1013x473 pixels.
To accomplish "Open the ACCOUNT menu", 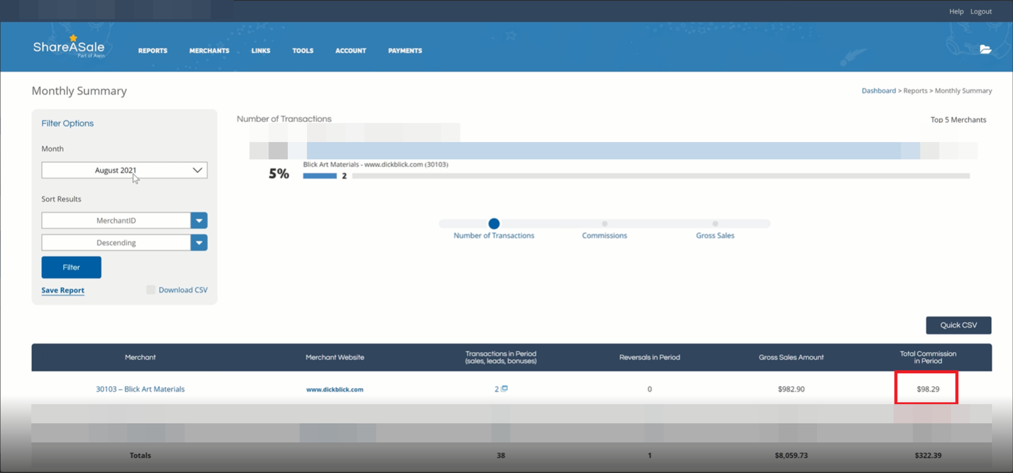I will [350, 51].
